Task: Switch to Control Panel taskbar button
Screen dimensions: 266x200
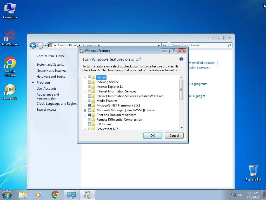Action: (71, 195)
